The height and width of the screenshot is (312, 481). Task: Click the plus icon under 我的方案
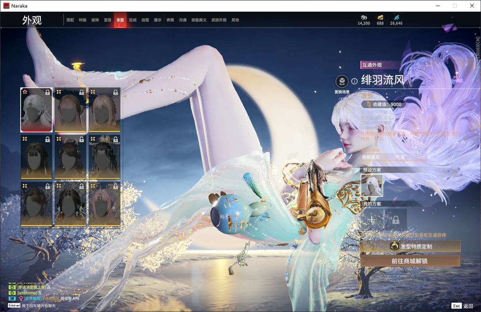coord(372,219)
